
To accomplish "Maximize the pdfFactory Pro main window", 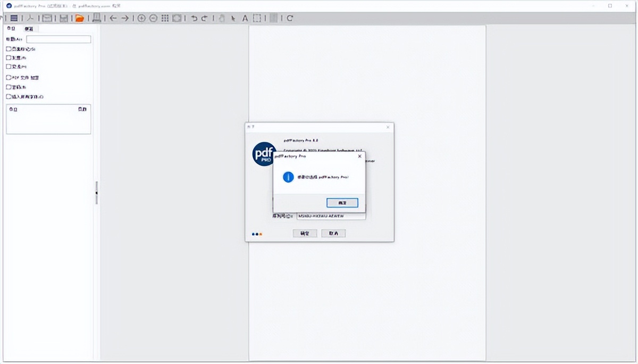I will pyautogui.click(x=610, y=5).
